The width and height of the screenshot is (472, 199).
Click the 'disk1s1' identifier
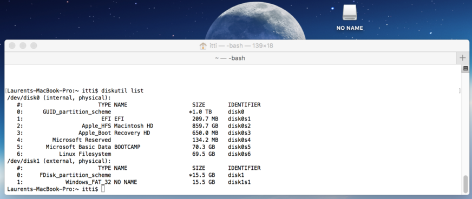coord(239,182)
